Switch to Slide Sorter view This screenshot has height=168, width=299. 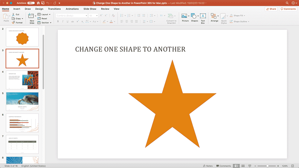point(243,166)
